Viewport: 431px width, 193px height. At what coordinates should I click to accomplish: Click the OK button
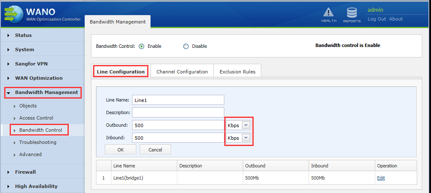[x=120, y=150]
